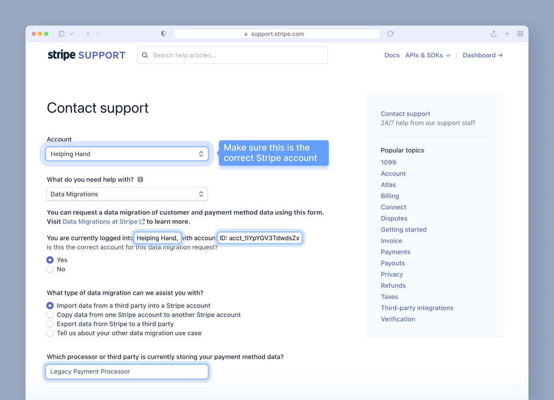This screenshot has width=554, height=400.
Task: Select Yes for correct account
Action: pyautogui.click(x=50, y=260)
